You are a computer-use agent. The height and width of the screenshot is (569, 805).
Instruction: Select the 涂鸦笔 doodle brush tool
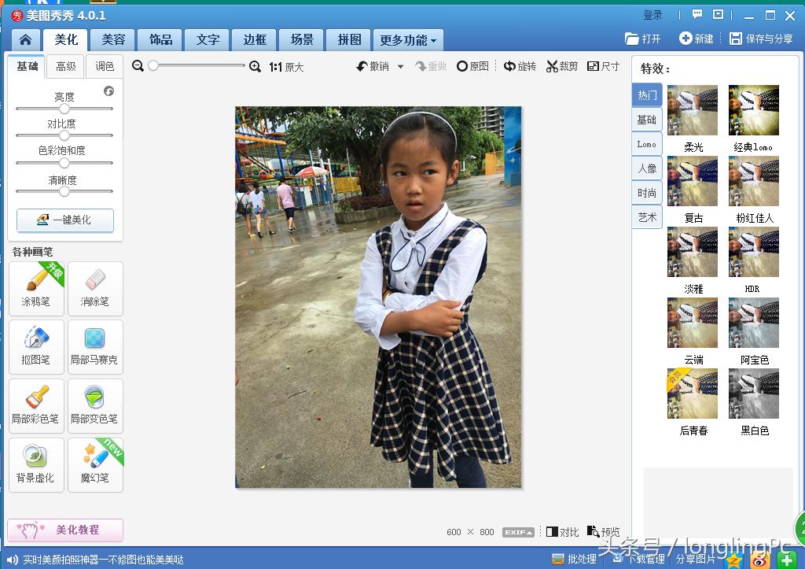point(36,288)
